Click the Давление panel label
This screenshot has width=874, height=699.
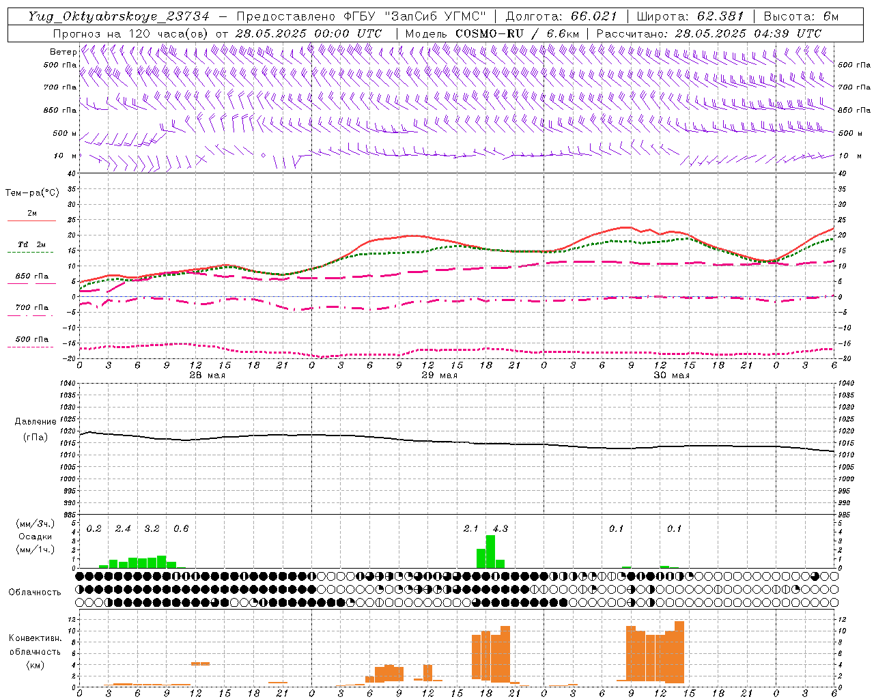(x=36, y=422)
